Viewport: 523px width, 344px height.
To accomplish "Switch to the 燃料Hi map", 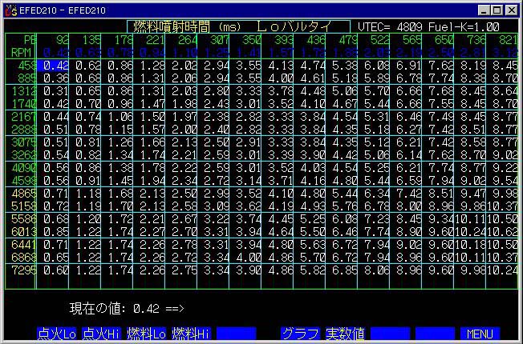I will (193, 332).
